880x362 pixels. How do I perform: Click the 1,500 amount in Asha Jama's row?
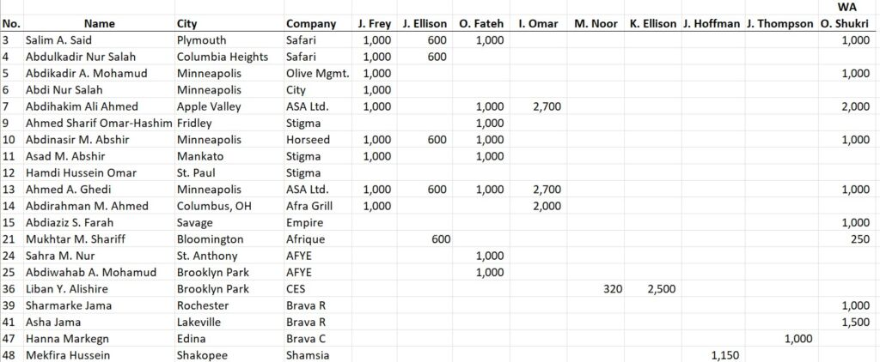[x=855, y=322]
